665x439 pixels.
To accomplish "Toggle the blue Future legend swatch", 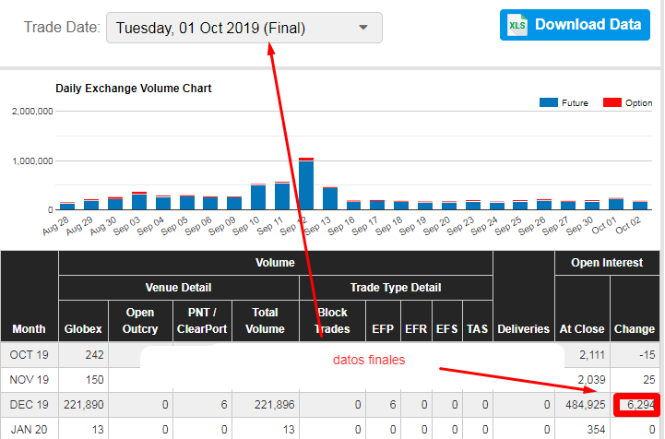I will pos(549,103).
